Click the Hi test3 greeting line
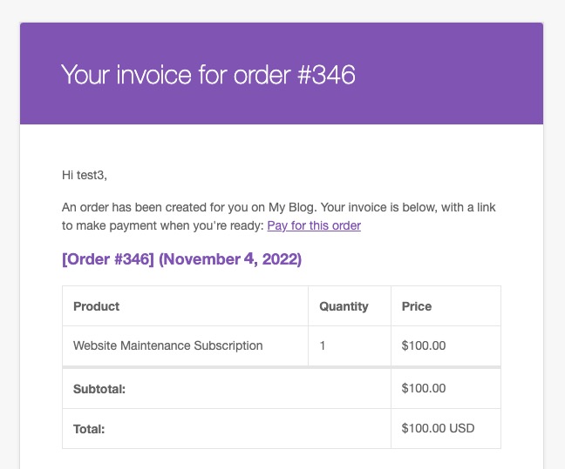This screenshot has width=565, height=469. point(85,175)
